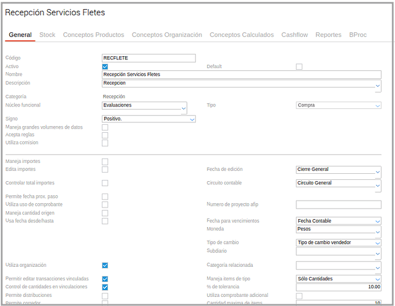Focus the Numero de proyecto afip field

click(x=339, y=204)
